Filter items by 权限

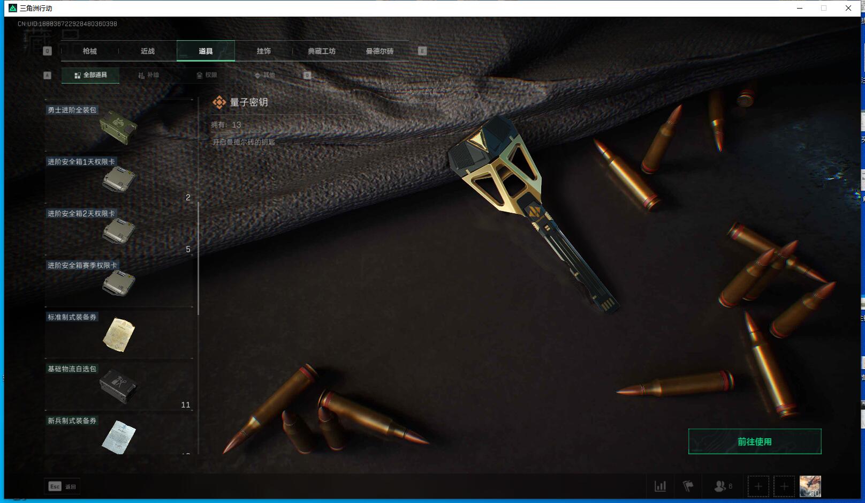point(207,75)
